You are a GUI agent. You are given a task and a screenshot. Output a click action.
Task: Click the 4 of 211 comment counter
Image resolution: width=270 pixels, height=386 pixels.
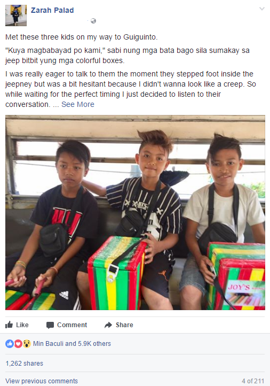(253, 381)
